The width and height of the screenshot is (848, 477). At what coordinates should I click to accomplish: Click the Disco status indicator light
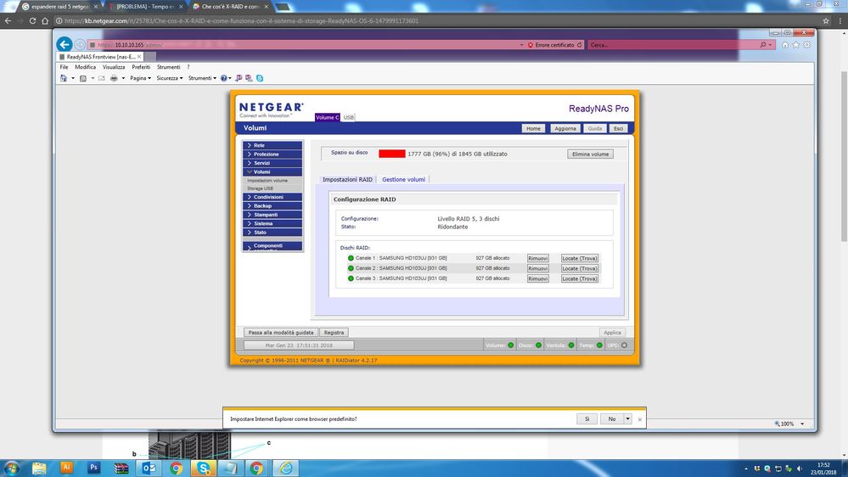539,345
